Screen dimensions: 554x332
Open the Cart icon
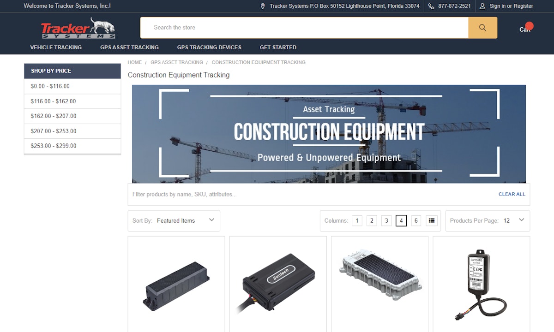pyautogui.click(x=524, y=29)
